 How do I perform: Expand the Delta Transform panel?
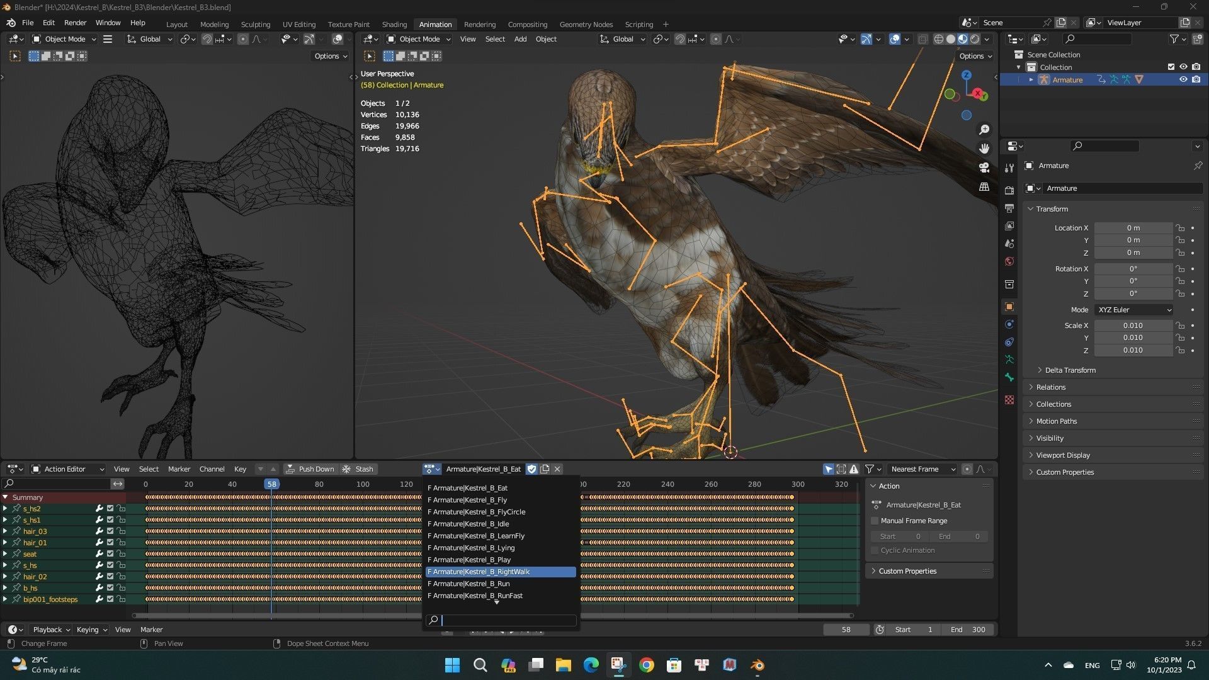(1070, 370)
